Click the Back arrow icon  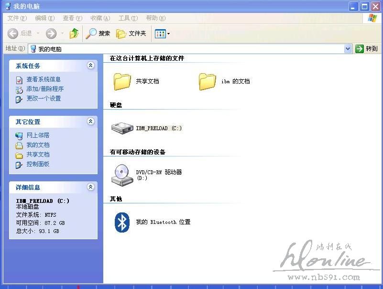tap(13, 33)
